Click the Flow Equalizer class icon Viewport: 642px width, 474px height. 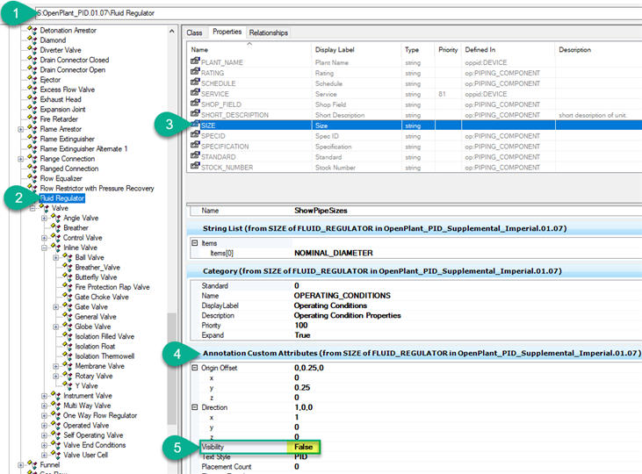click(32, 178)
